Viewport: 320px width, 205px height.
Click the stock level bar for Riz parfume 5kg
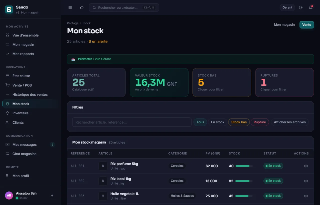coord(244,166)
